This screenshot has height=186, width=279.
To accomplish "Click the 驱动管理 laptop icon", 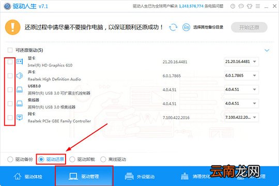I will click(x=73, y=176).
